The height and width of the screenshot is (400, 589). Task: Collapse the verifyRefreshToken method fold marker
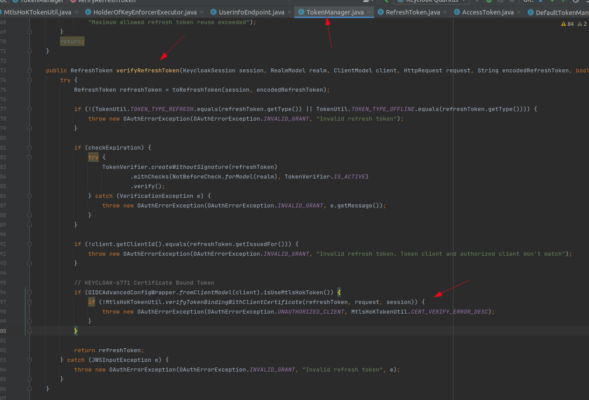29,70
